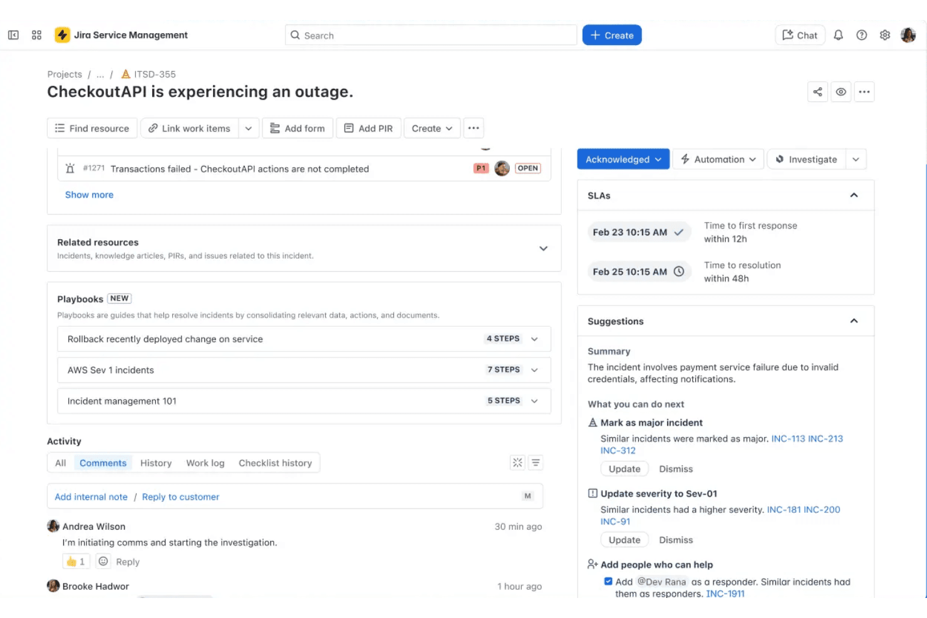
Task: Click the collapse all comments icon in Activity
Action: point(517,463)
